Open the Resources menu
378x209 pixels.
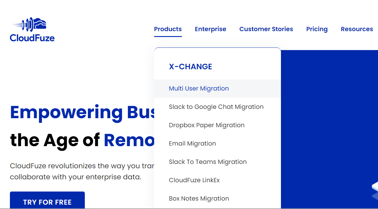(357, 29)
